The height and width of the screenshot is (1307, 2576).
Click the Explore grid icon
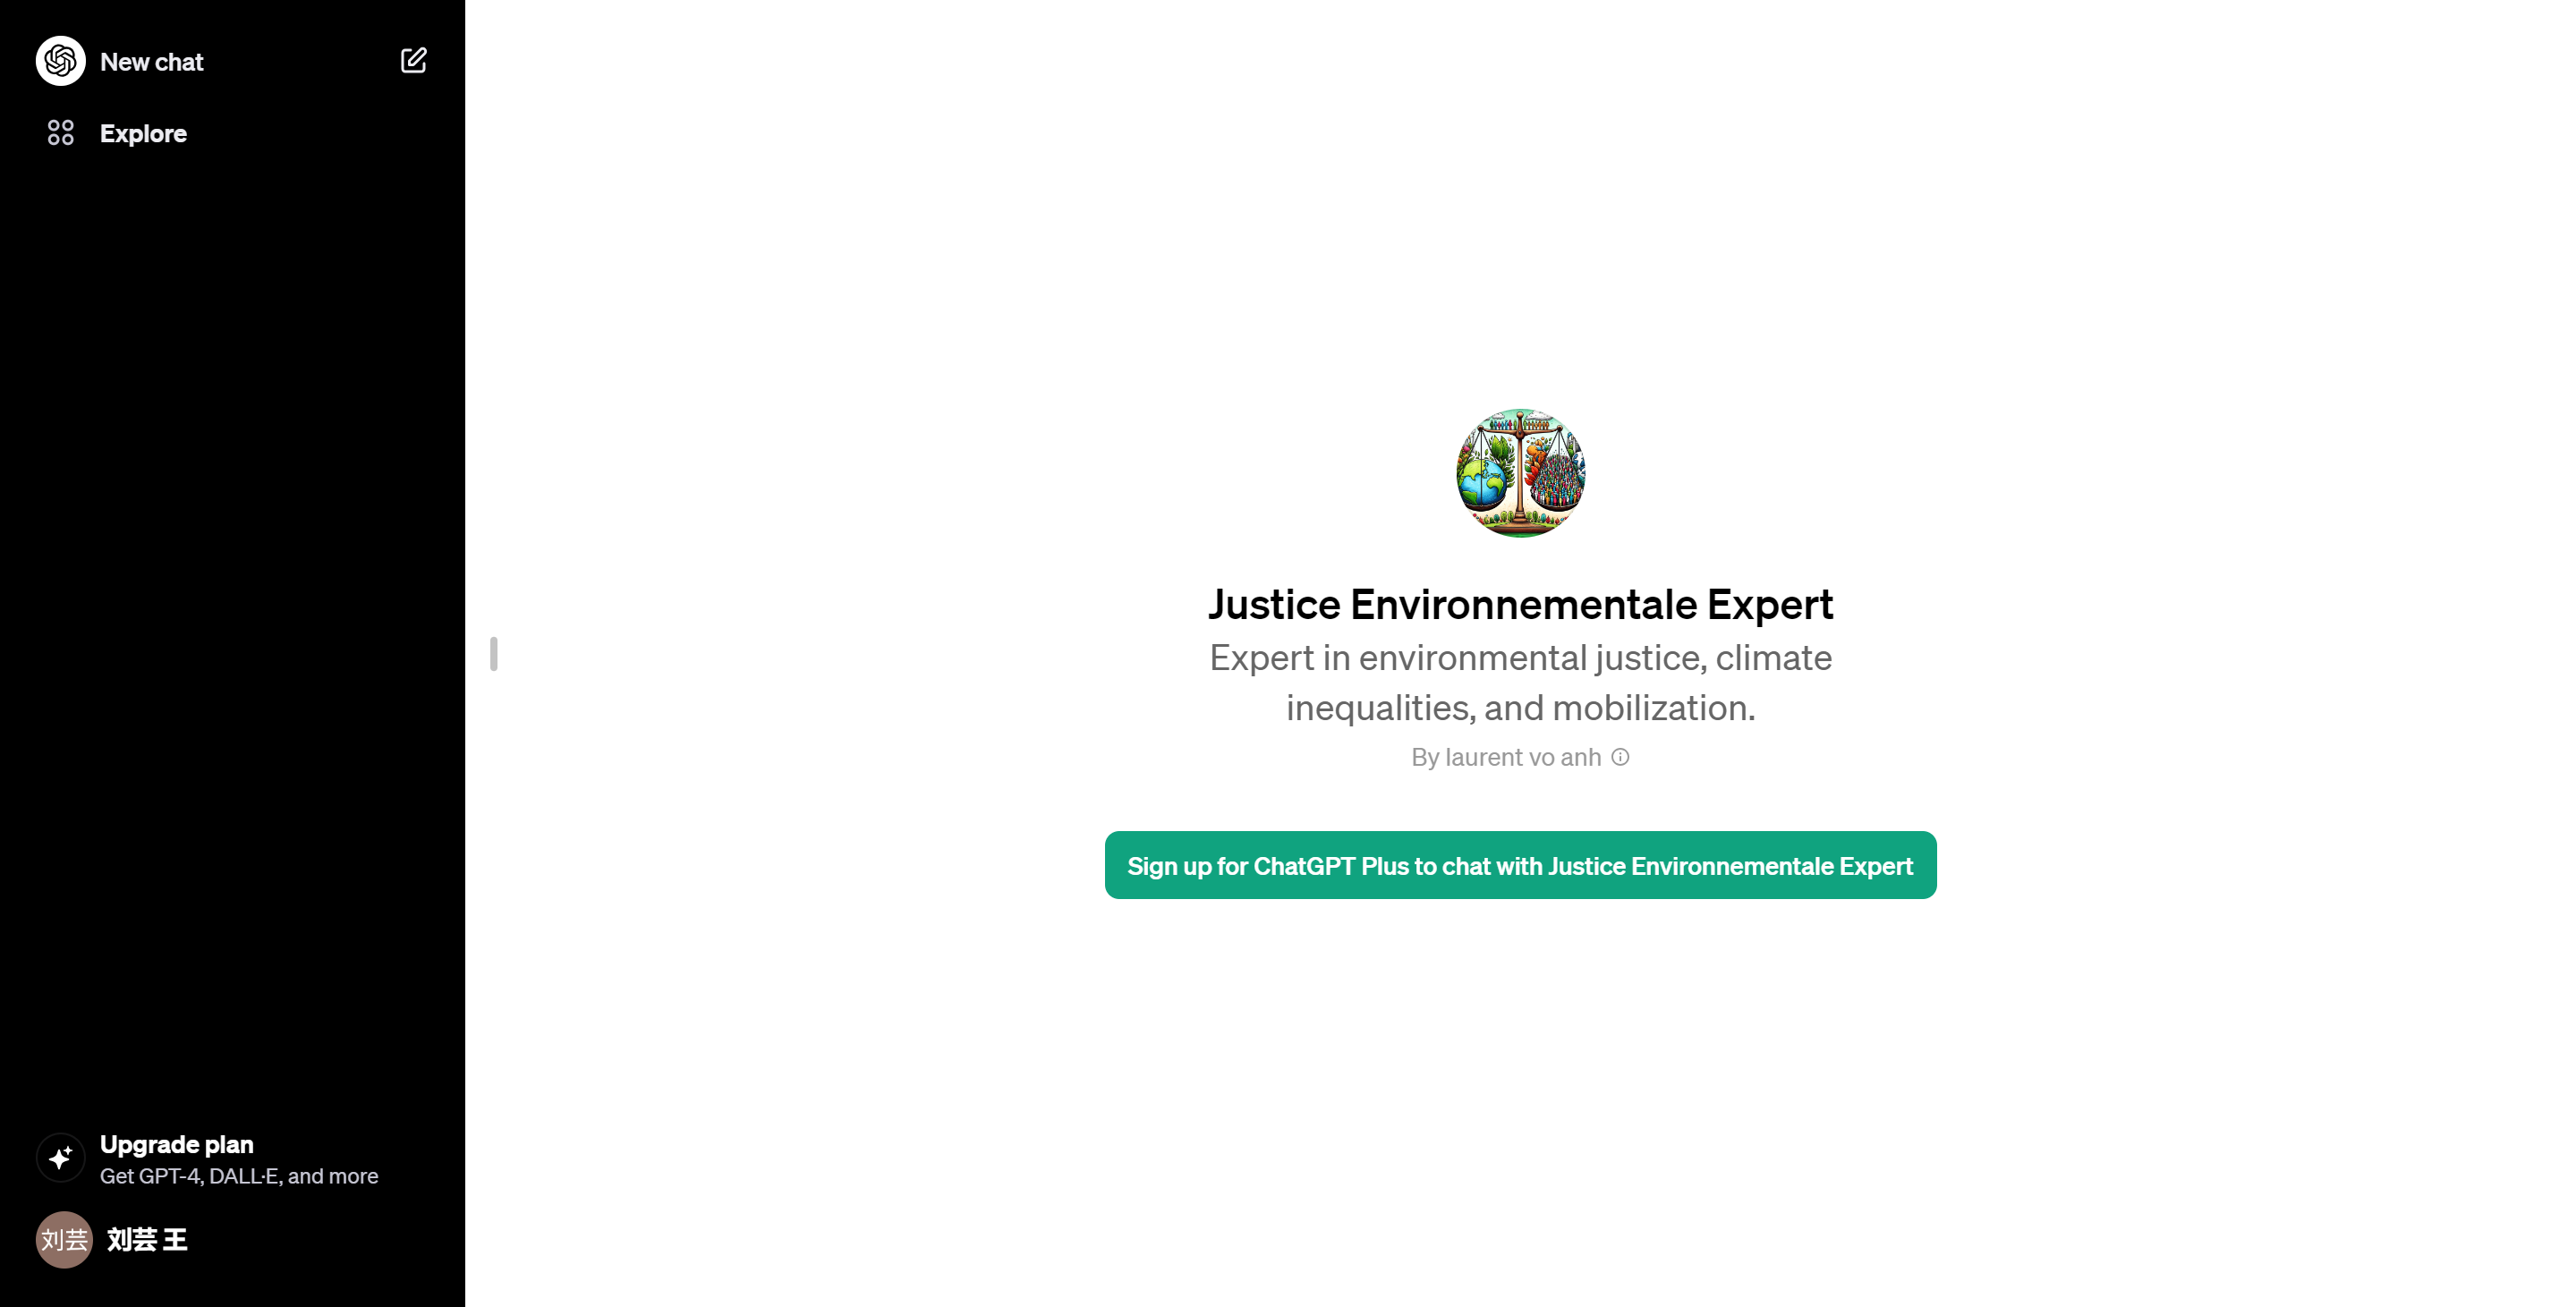[60, 133]
